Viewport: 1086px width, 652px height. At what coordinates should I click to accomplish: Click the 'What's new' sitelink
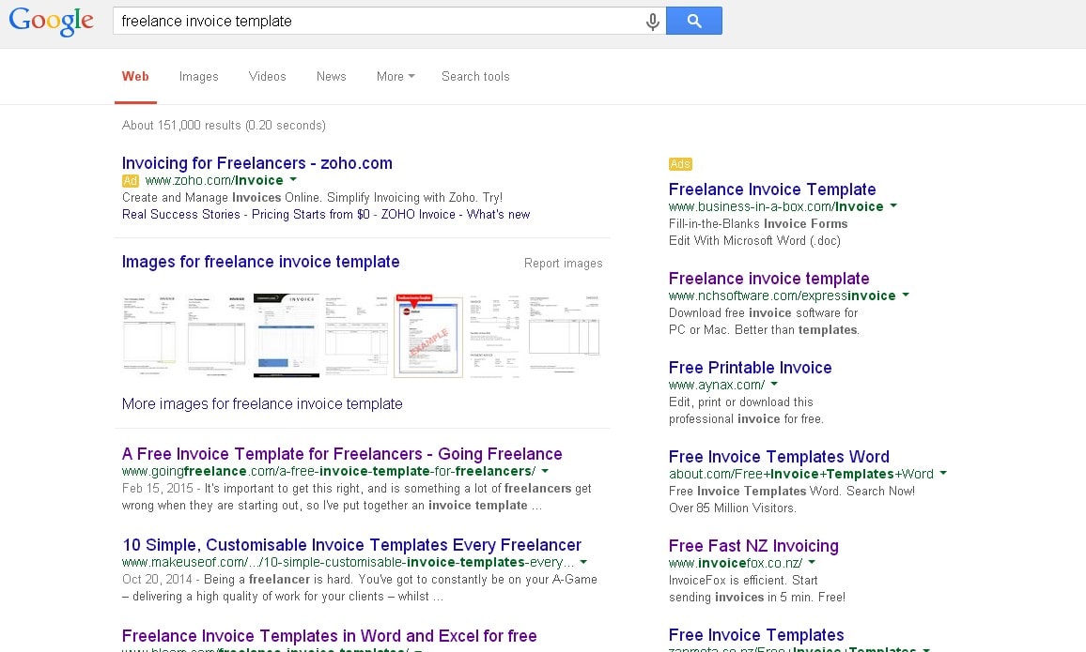499,214
